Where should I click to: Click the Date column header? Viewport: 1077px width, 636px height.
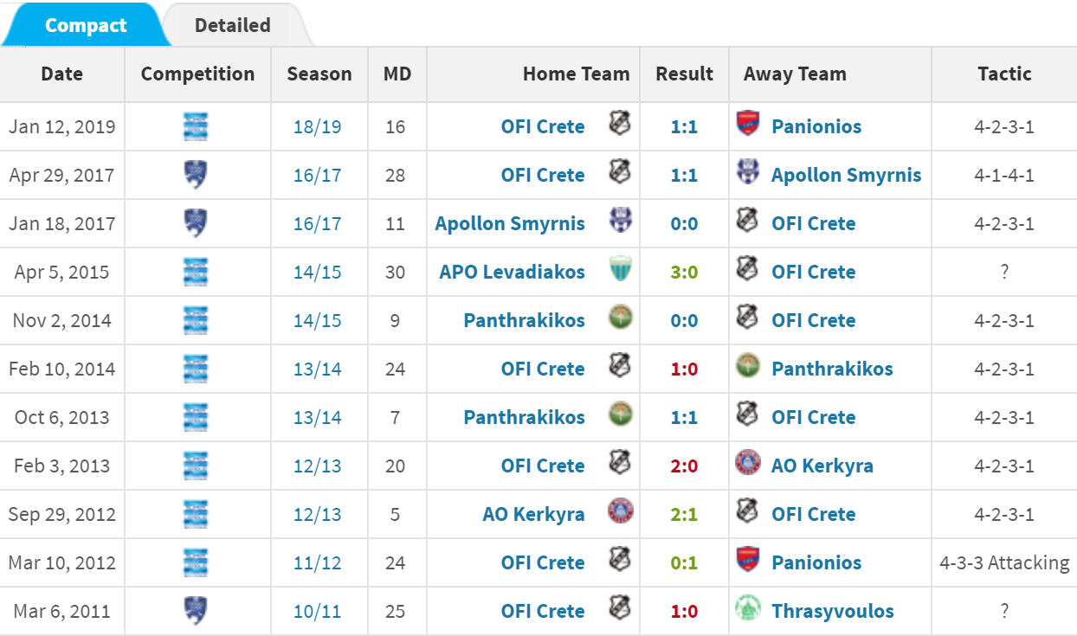coord(62,74)
